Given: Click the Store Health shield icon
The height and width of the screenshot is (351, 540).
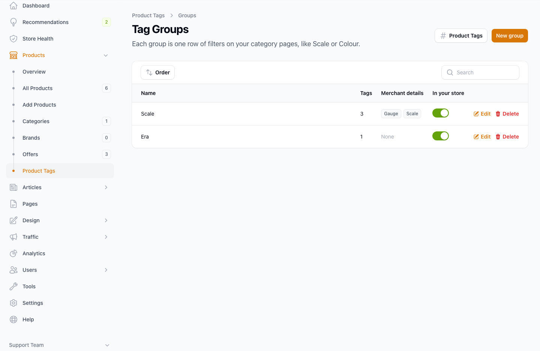Looking at the screenshot, I should 13,39.
